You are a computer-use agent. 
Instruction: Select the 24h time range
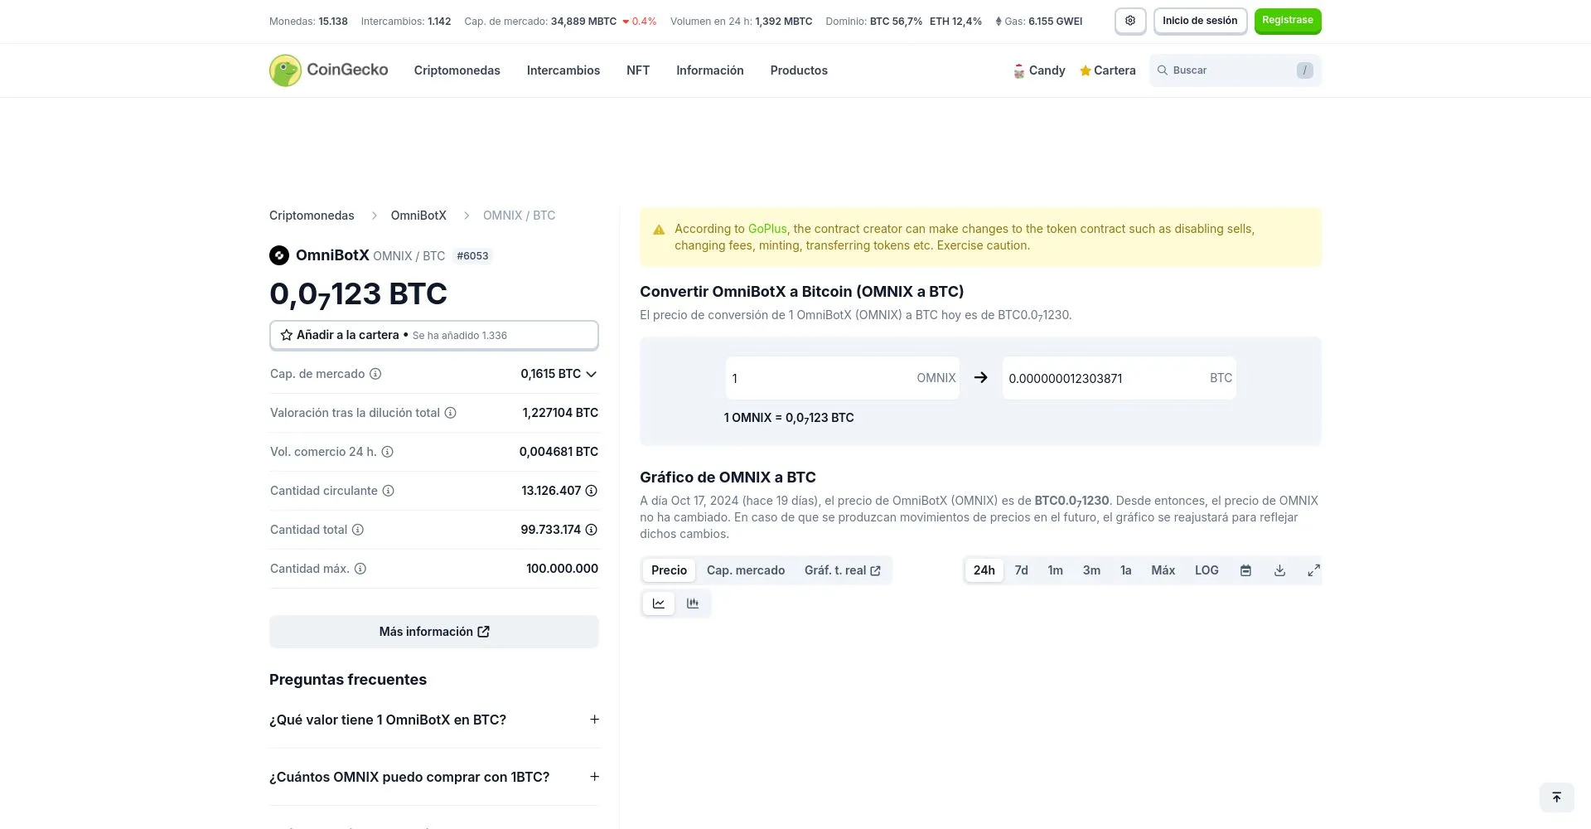984,570
